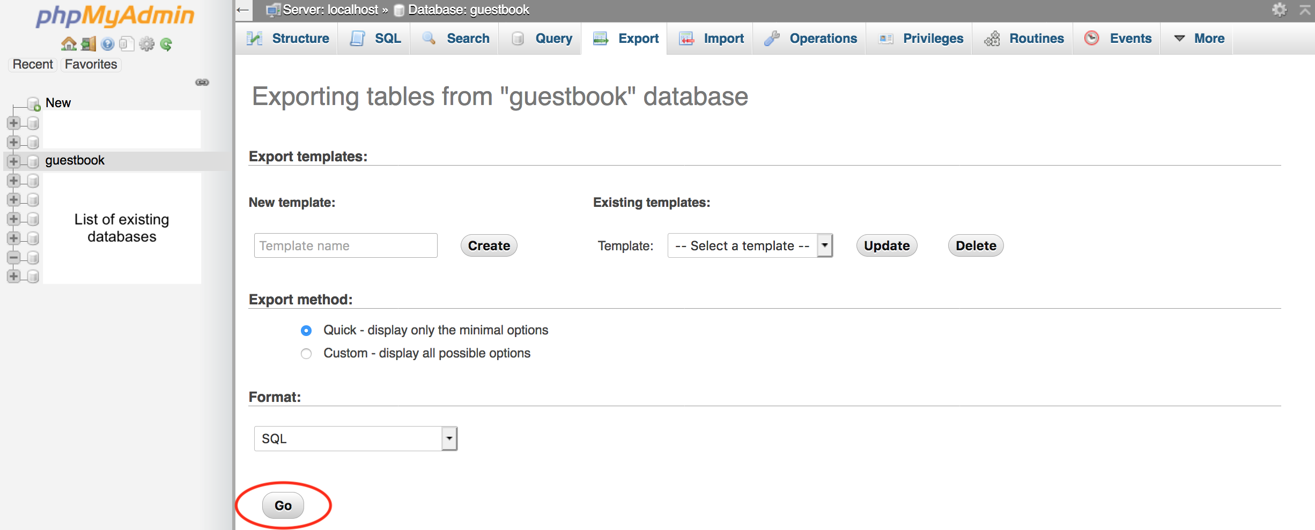Open page settings gear at top right

point(1280,10)
